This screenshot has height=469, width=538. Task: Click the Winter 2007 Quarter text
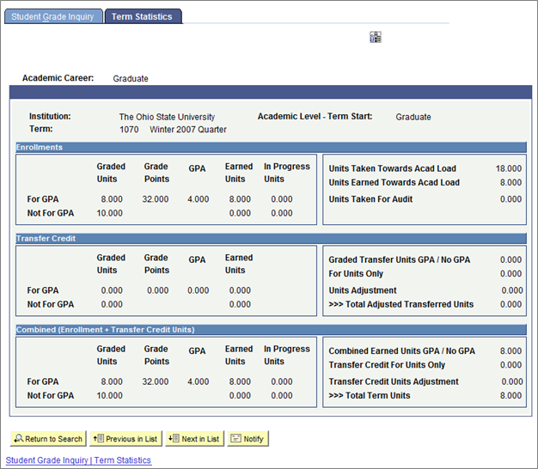(x=188, y=130)
